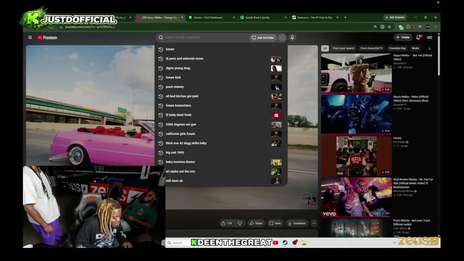Screen dimensions: 464x261
Task: Click the Chrome profile avatar in toolbar
Action: 428,27
